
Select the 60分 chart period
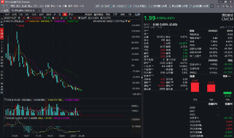49,14
